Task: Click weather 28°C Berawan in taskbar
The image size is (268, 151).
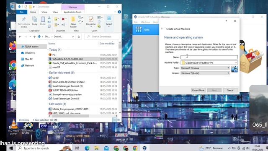Action: point(211,148)
